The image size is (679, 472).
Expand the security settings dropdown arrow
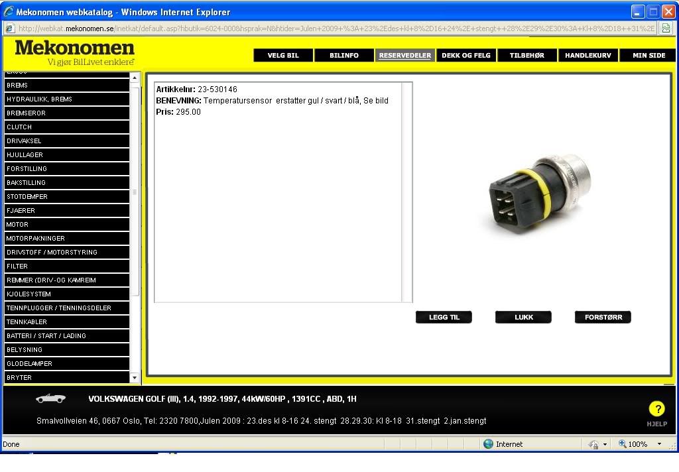605,444
